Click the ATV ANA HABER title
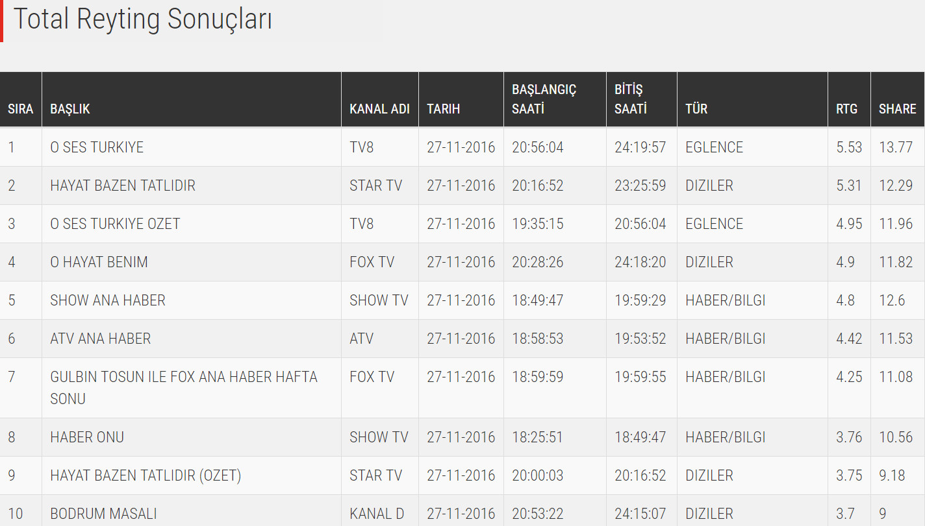Image resolution: width=925 pixels, height=526 pixels. tap(101, 339)
